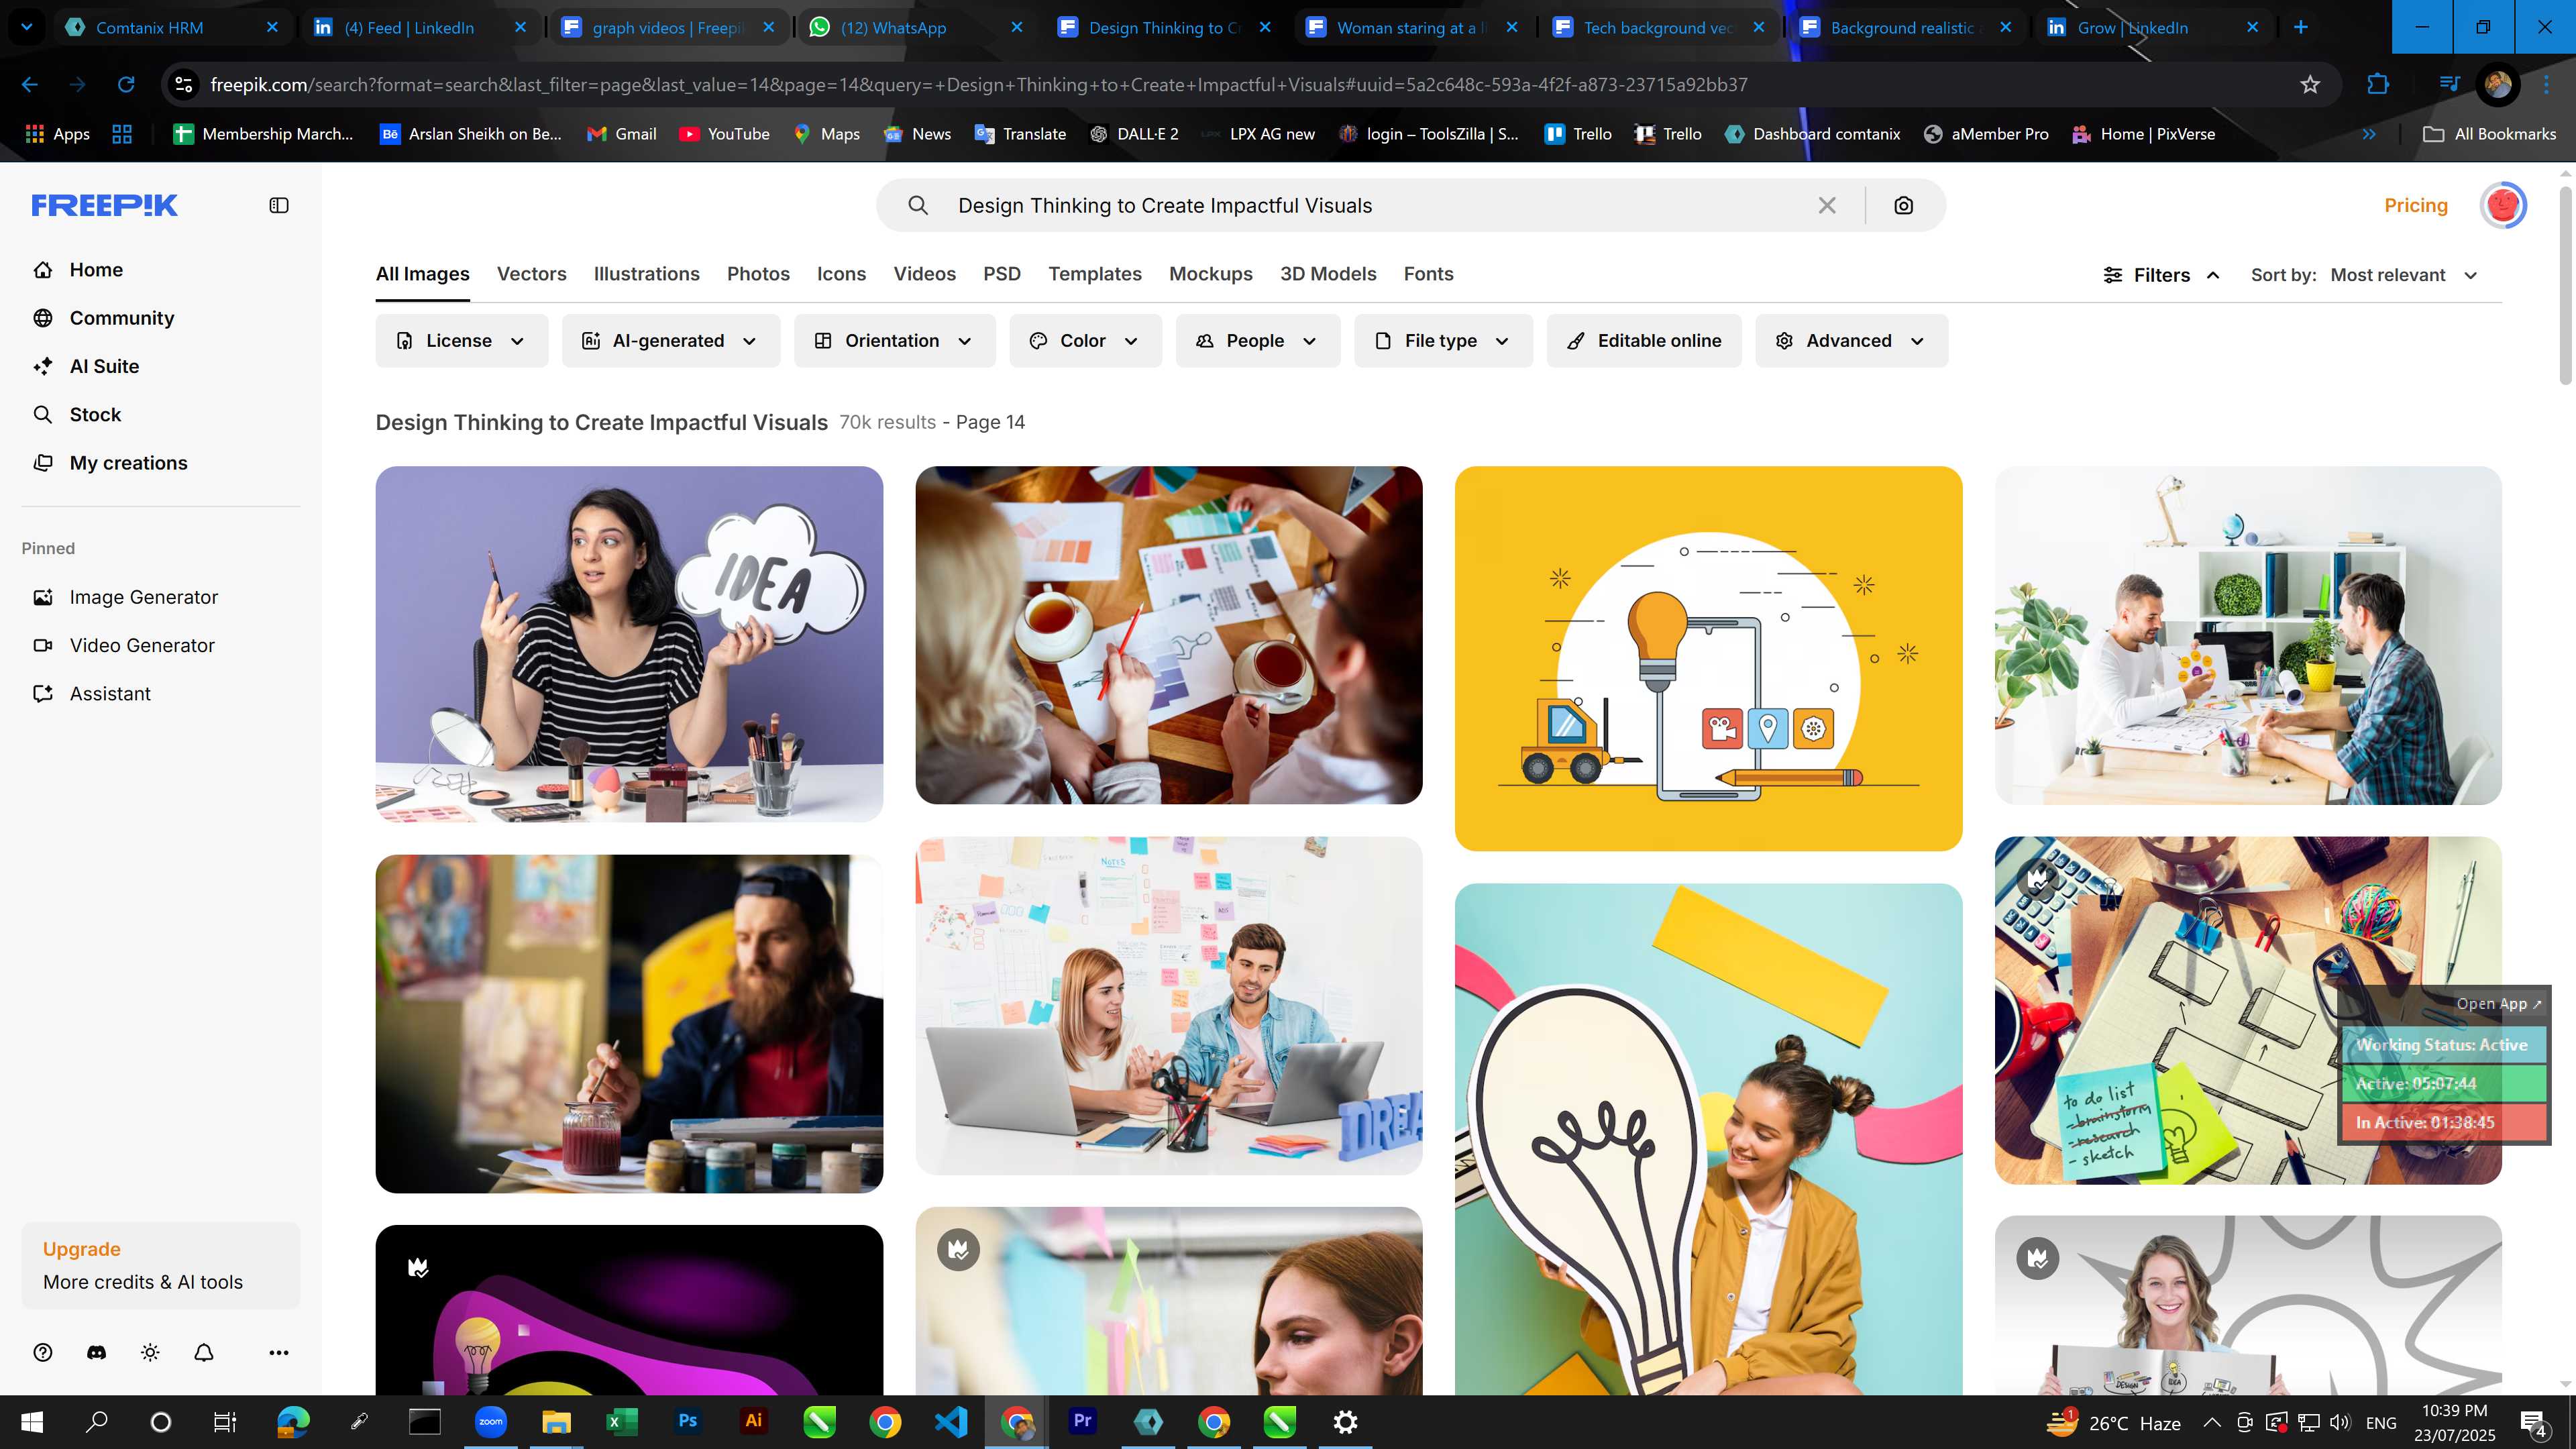Open the People filter dropdown
The height and width of the screenshot is (1449, 2576).
coord(1257,341)
